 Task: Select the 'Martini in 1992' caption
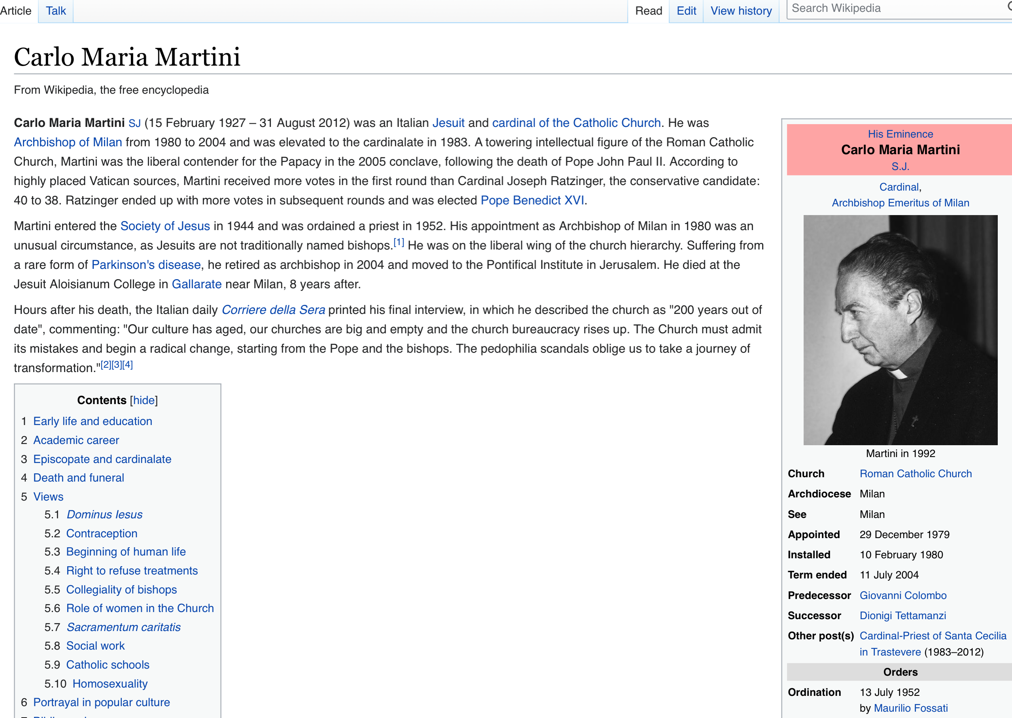pyautogui.click(x=900, y=453)
